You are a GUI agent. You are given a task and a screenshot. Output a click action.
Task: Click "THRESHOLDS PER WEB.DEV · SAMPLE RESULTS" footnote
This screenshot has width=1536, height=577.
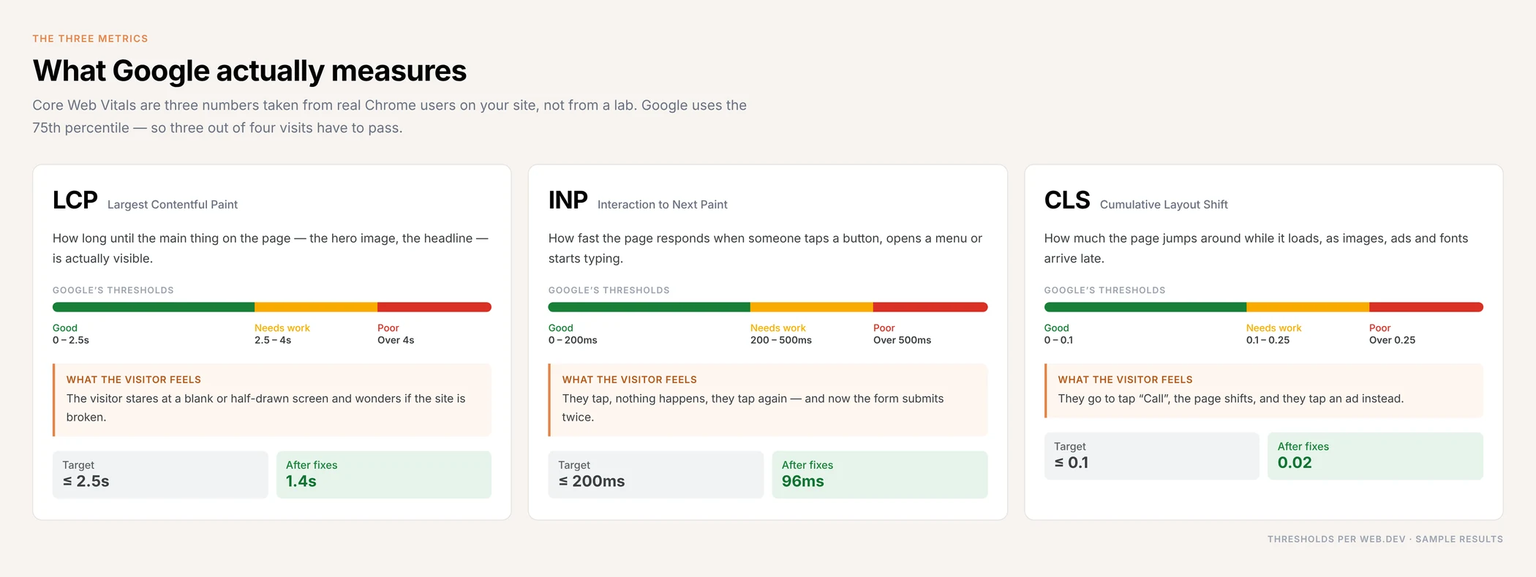point(1385,539)
